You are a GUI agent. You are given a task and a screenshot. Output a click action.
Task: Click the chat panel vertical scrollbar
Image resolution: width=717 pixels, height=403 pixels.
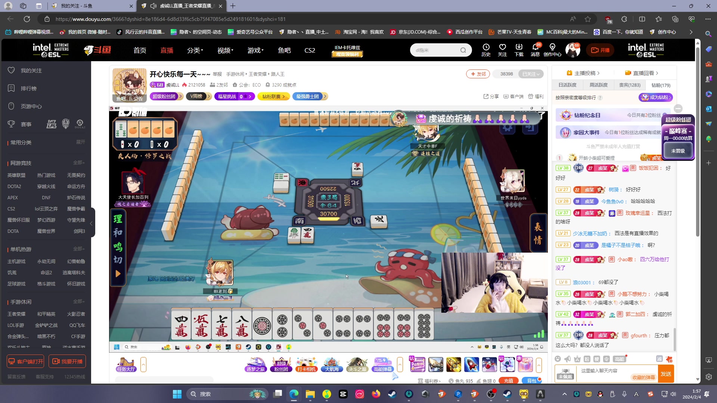click(x=674, y=340)
